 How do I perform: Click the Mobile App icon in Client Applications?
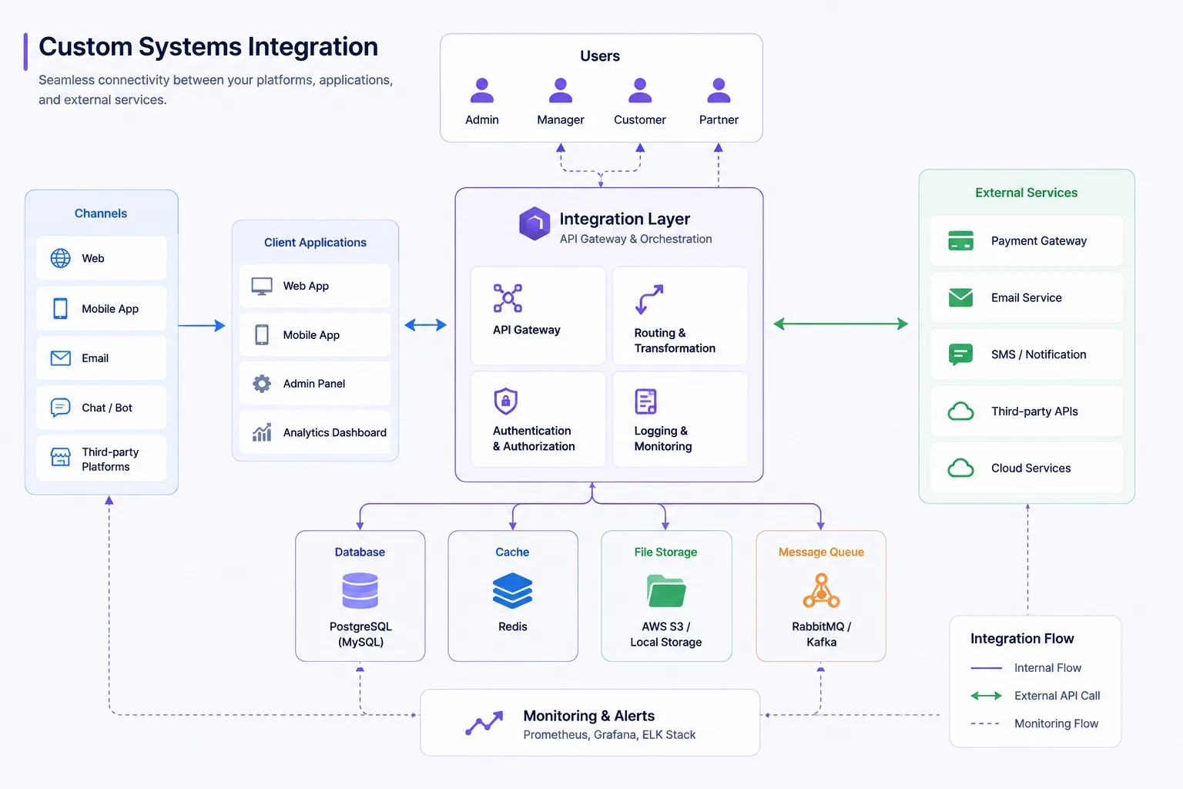pyautogui.click(x=262, y=335)
